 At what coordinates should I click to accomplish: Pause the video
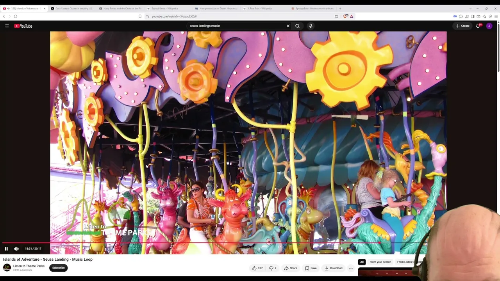point(6,249)
